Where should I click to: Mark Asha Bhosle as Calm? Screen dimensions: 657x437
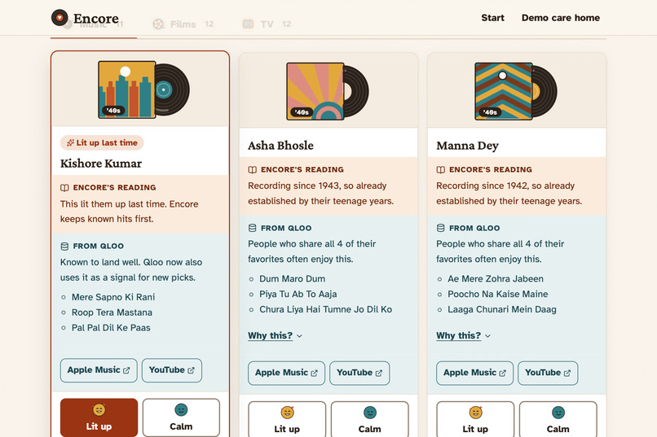click(x=369, y=419)
